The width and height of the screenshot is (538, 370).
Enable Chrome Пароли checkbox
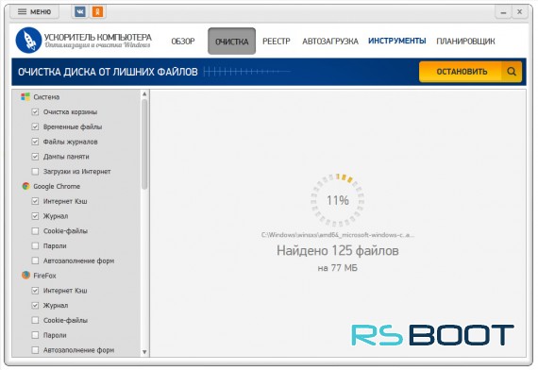click(x=35, y=245)
